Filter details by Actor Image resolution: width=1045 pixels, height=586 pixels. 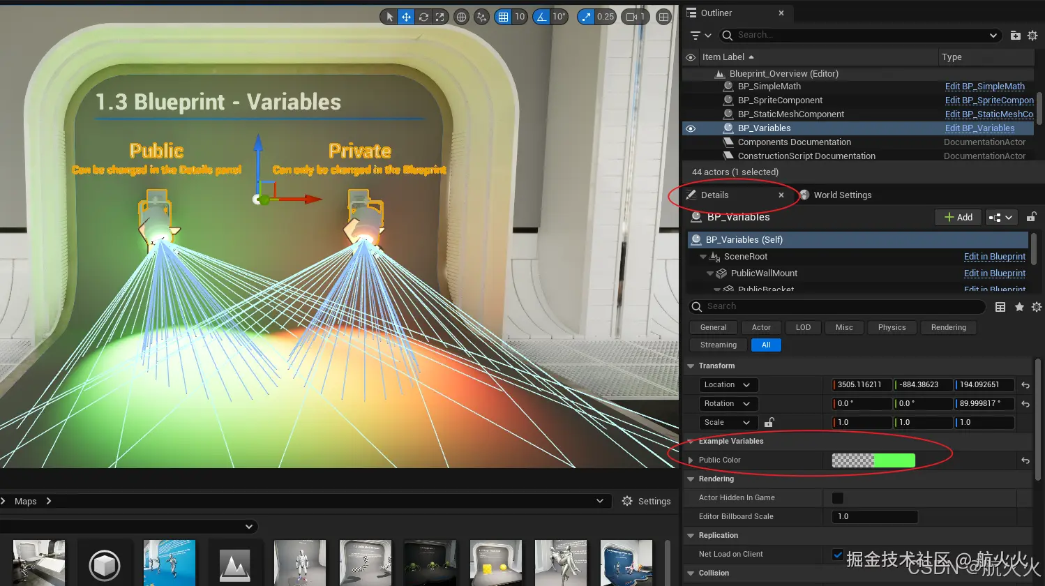pos(761,327)
